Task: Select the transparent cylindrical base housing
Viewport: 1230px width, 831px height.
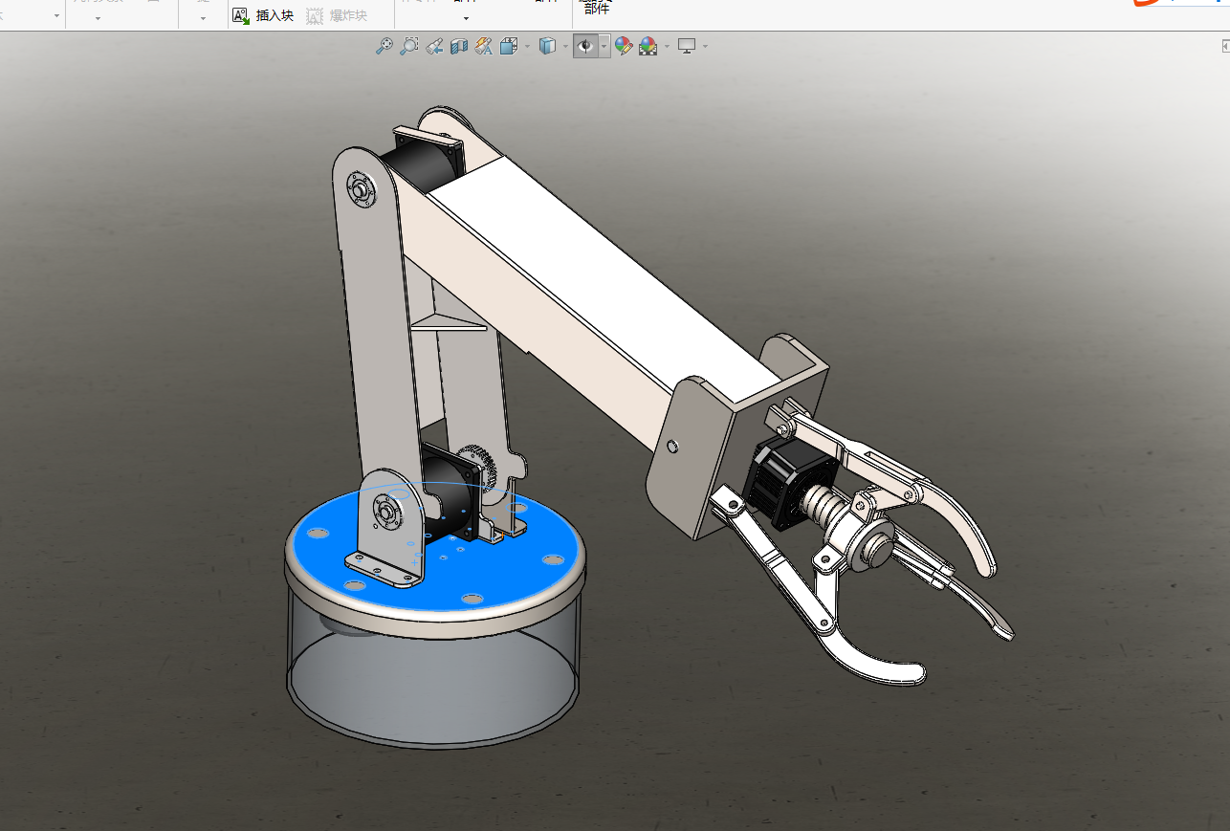Action: click(435, 684)
